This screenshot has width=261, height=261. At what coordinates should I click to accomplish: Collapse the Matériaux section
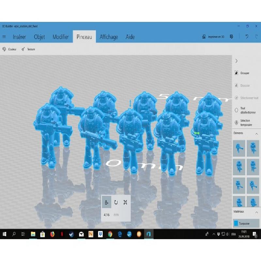click(256, 212)
